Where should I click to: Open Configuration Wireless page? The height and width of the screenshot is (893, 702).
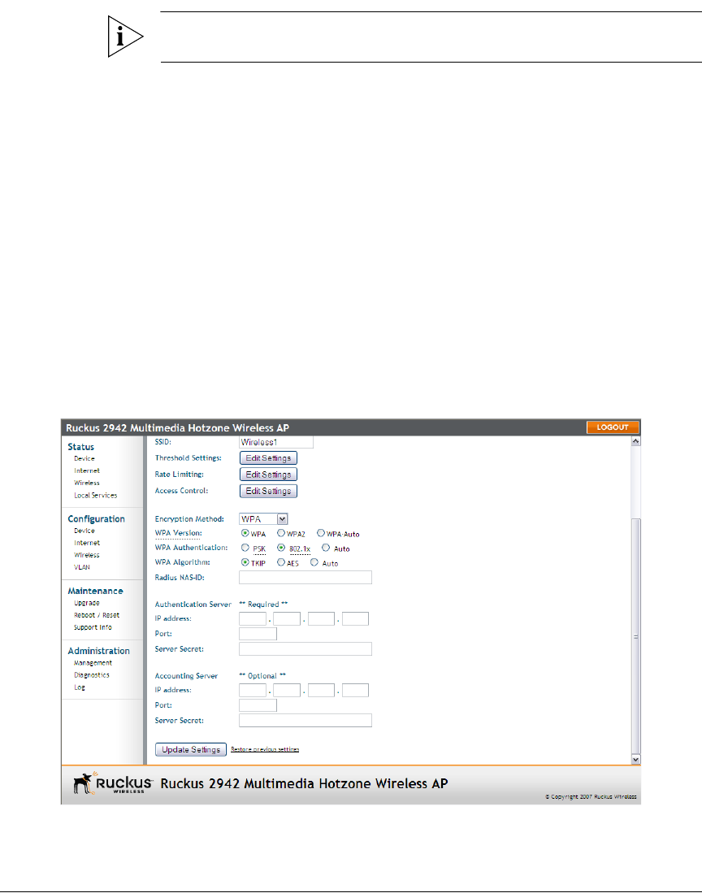pyautogui.click(x=87, y=555)
